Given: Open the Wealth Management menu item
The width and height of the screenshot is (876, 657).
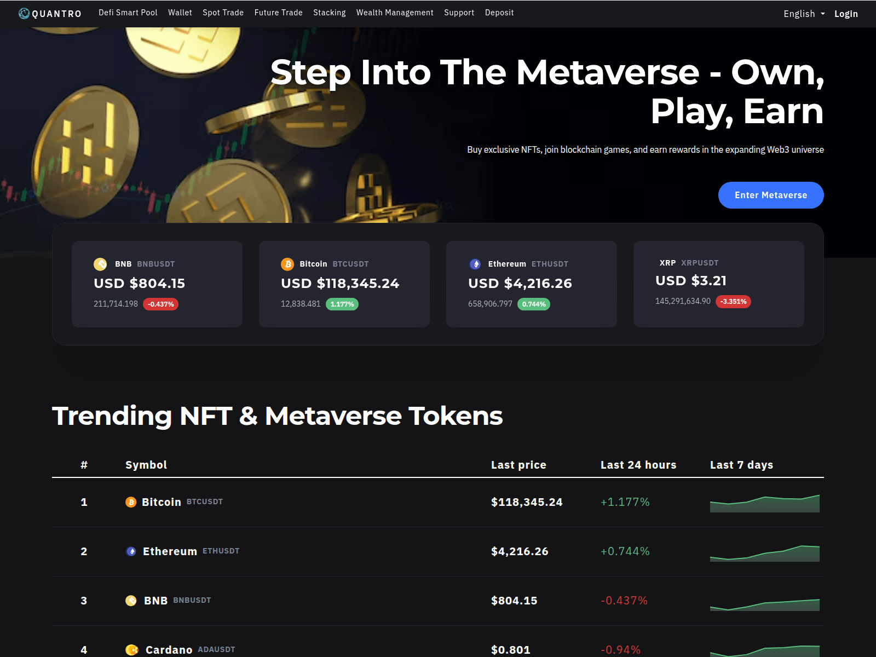Looking at the screenshot, I should 395,13.
